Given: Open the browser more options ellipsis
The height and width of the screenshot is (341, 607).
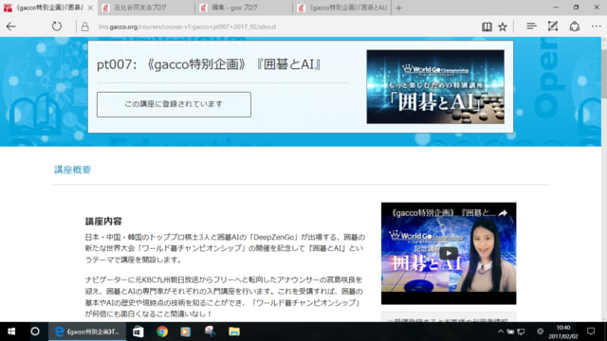Looking at the screenshot, I should tap(597, 27).
